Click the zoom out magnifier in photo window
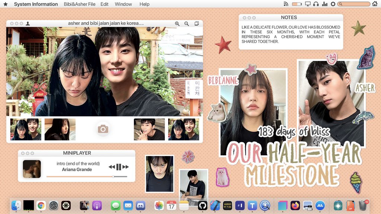The image size is (381, 214). [187, 23]
